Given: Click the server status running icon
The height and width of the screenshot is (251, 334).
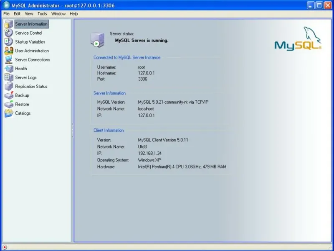Looking at the screenshot, I should (x=97, y=39).
